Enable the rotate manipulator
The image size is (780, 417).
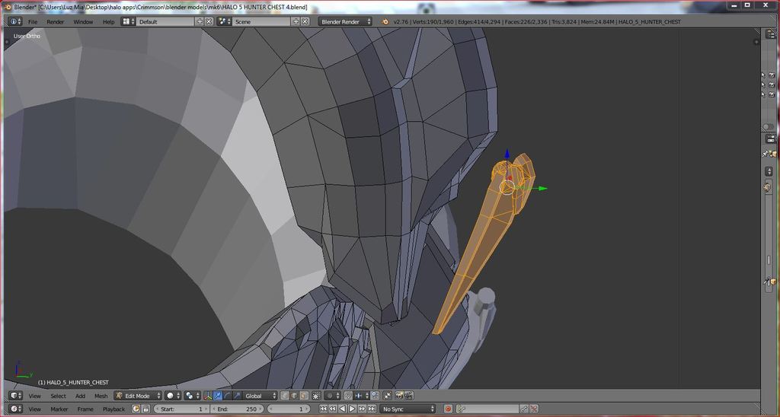tap(227, 396)
